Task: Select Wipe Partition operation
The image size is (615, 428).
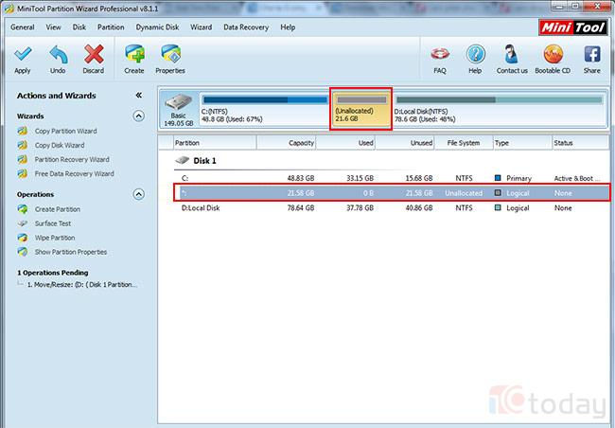Action: pyautogui.click(x=55, y=238)
